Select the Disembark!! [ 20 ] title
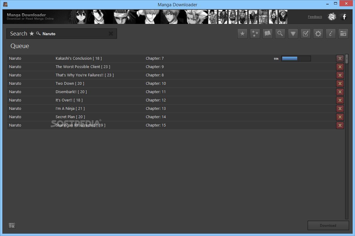The image size is (355, 236). point(71,92)
